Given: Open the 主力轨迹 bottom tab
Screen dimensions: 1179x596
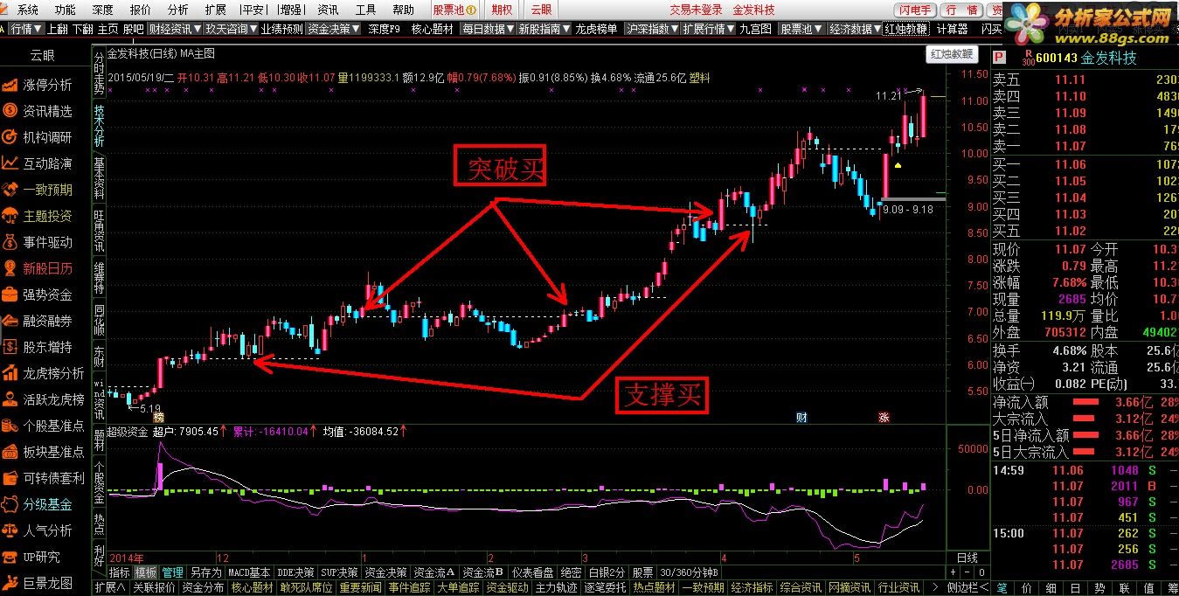Looking at the screenshot, I should 556,587.
